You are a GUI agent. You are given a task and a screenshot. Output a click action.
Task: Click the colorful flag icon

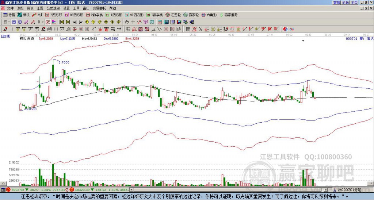[x=54, y=22]
